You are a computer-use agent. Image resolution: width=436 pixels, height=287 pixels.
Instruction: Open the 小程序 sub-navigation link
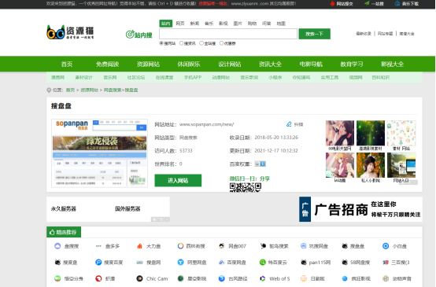275,78
